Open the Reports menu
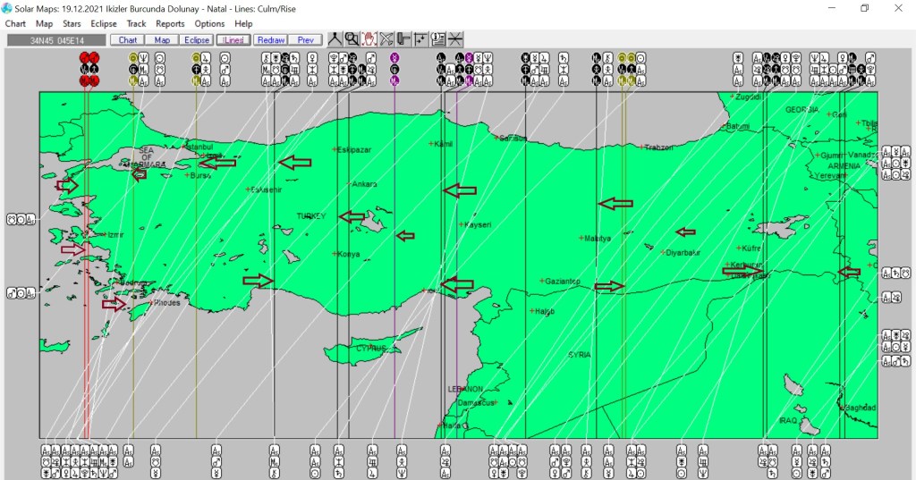 coord(170,23)
